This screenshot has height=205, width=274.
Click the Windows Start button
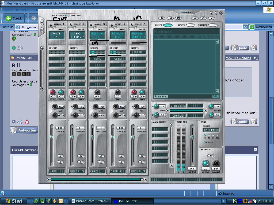tap(14, 201)
